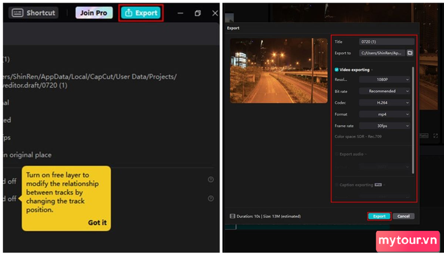Click the restore window icon
This screenshot has width=444, height=257.
tap(198, 13)
